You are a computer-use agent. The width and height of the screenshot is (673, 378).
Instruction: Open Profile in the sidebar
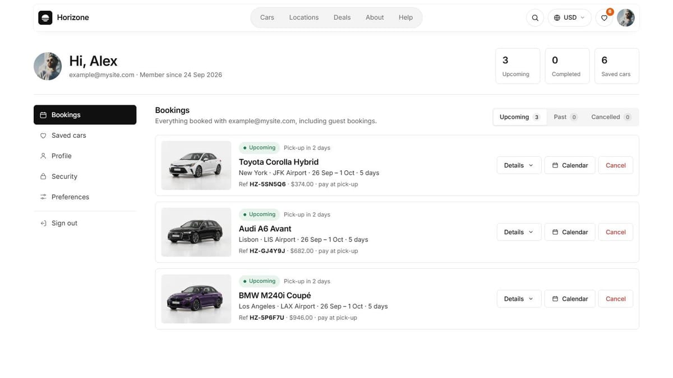point(85,156)
